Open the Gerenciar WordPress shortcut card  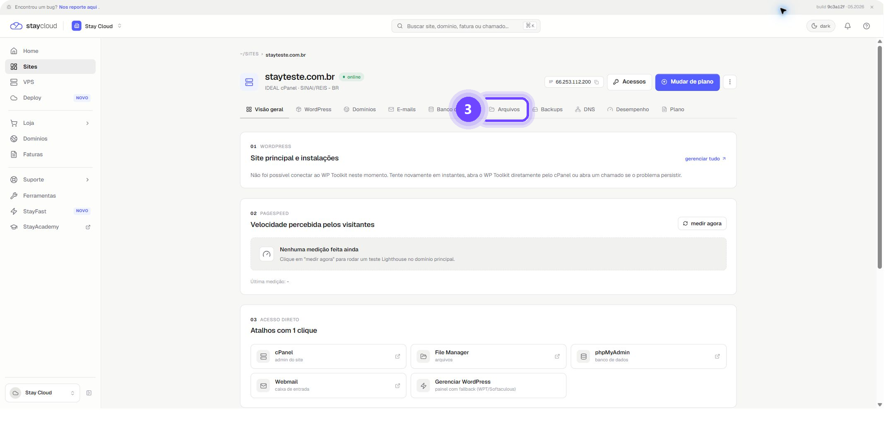488,386
